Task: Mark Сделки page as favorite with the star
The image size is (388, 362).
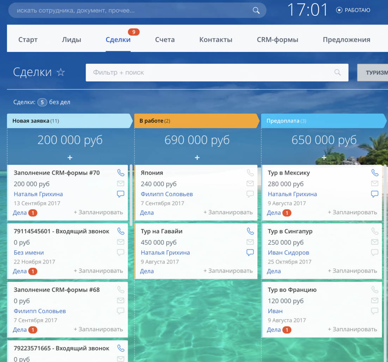Action: 60,72
